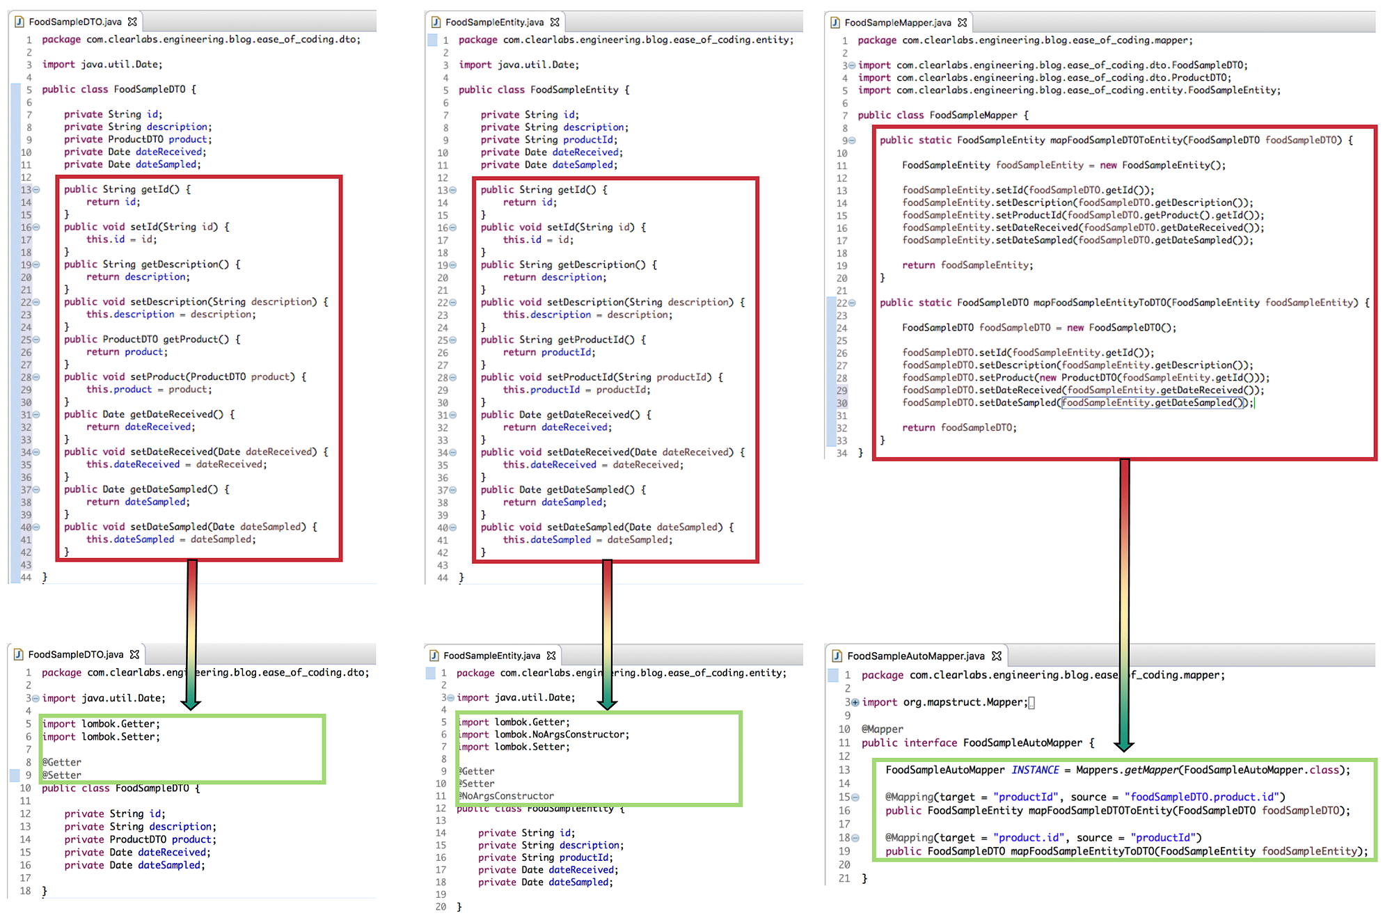Click the fold icon next to @Mapping target "product.id"
The height and width of the screenshot is (920, 1392).
tap(855, 838)
